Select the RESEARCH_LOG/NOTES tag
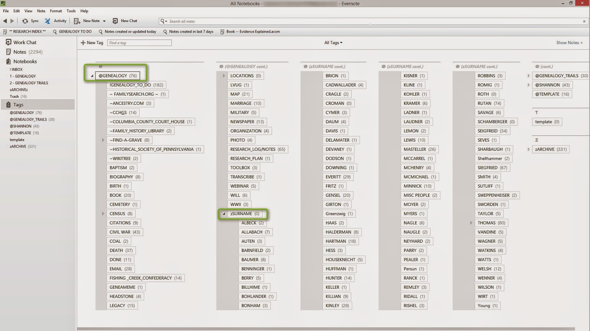Image resolution: width=590 pixels, height=331 pixels. 258,149
